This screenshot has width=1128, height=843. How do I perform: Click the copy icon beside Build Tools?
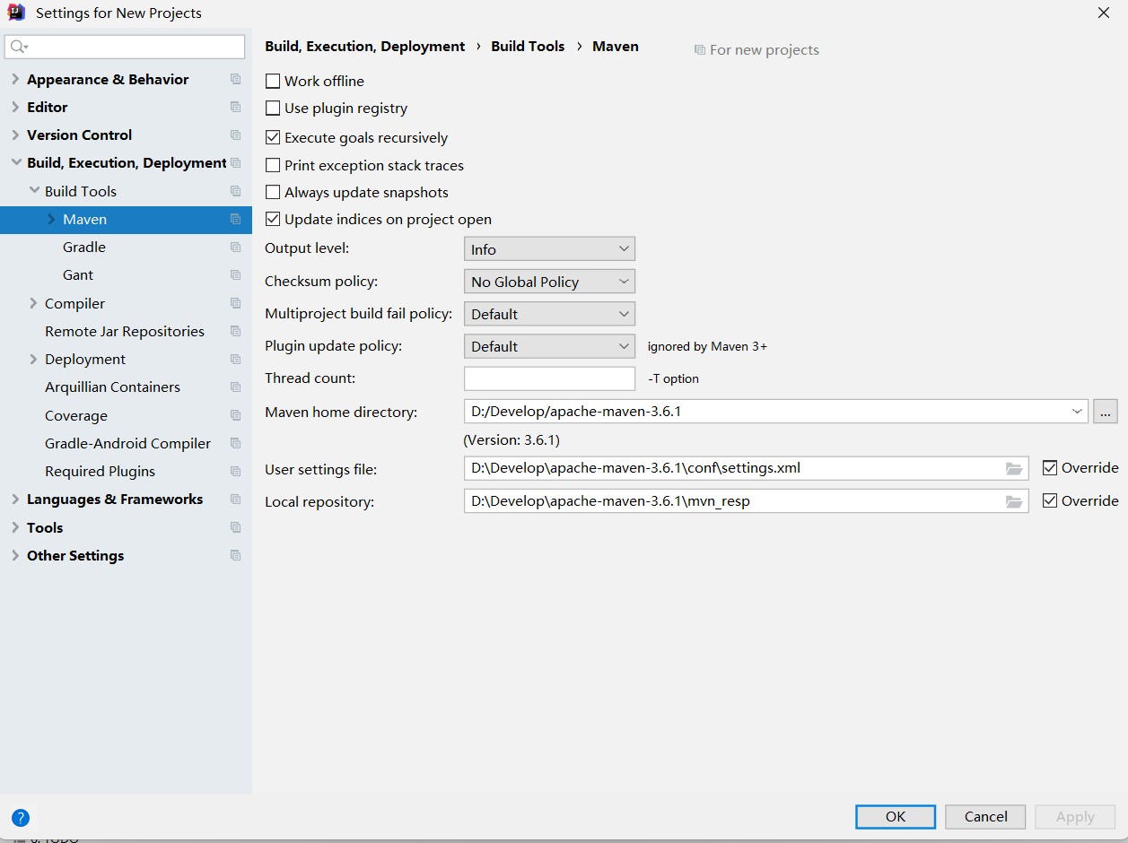coord(236,191)
